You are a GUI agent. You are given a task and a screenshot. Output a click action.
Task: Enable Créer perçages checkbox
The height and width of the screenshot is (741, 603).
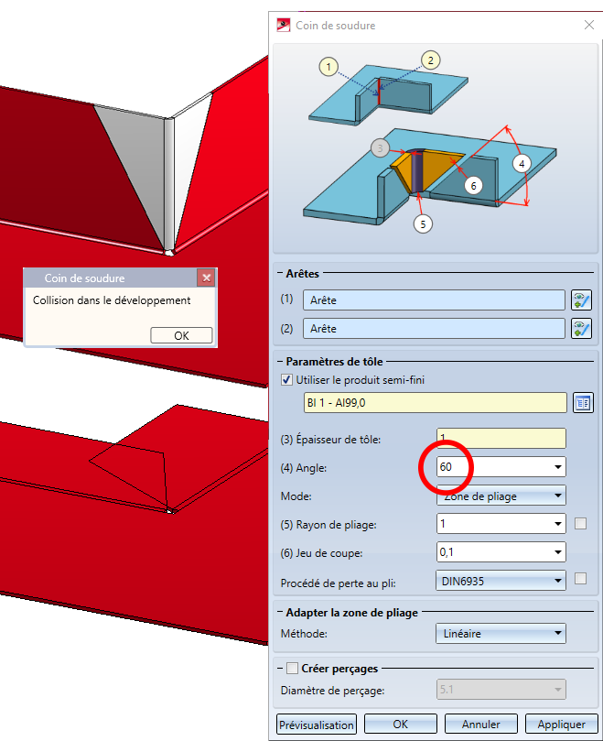tap(292, 669)
